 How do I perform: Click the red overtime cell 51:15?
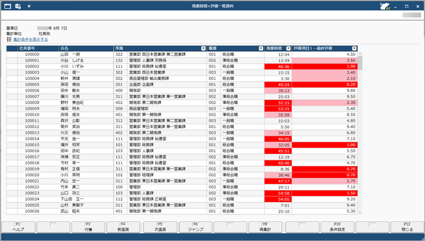click(278, 102)
